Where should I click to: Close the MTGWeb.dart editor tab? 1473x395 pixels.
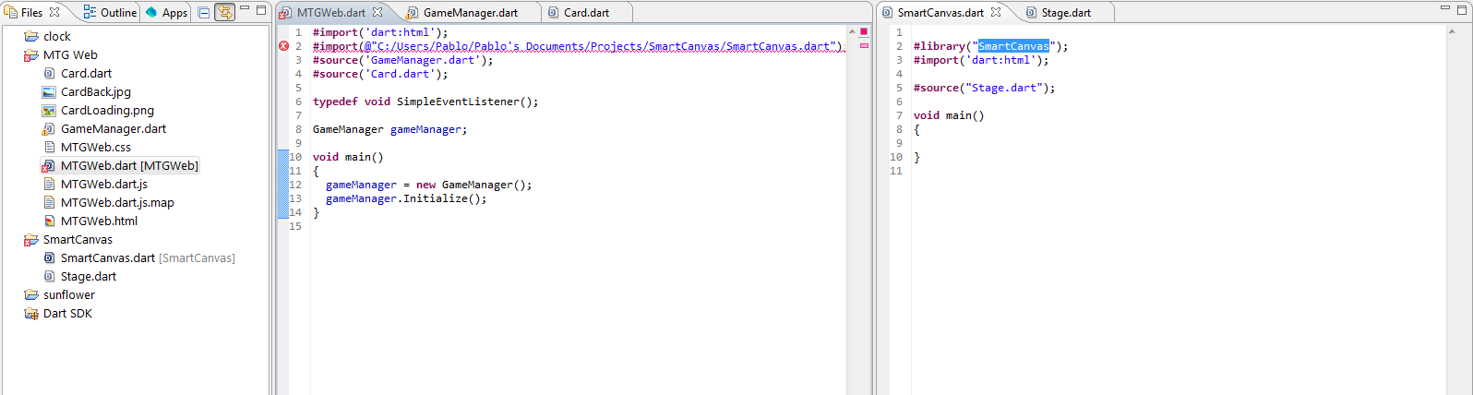377,12
